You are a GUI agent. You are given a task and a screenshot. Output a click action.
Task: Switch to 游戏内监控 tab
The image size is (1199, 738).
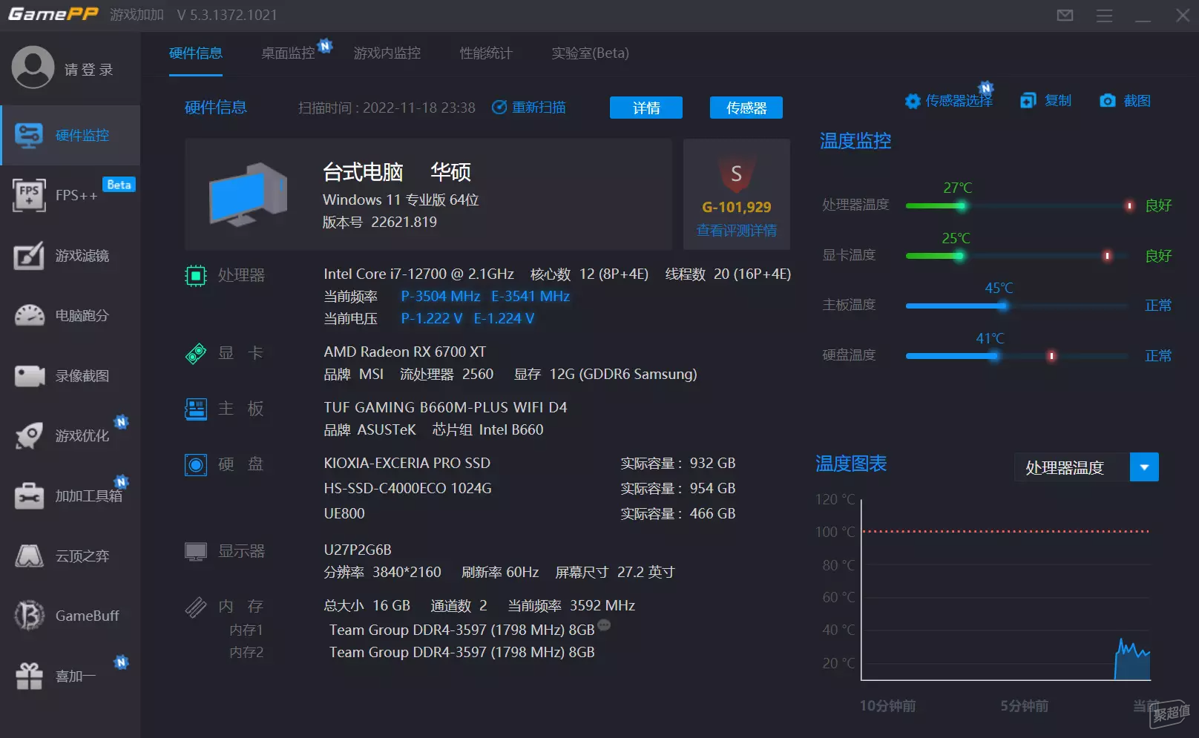pyautogui.click(x=387, y=53)
